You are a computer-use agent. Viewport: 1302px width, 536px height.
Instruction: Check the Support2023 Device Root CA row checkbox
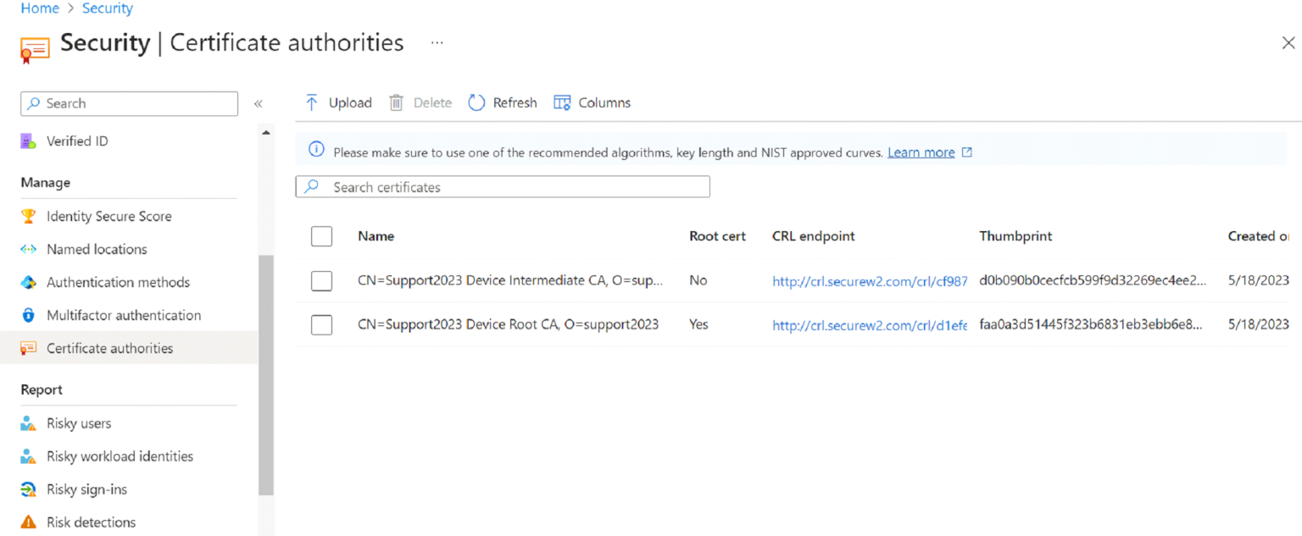click(x=321, y=324)
